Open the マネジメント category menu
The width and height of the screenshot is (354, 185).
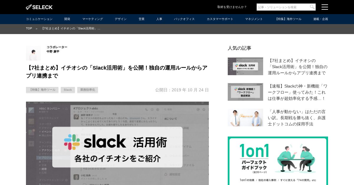(254, 19)
